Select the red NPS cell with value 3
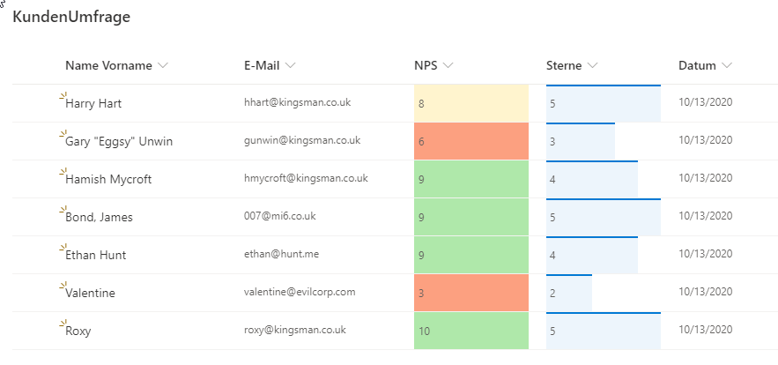Image resolution: width=778 pixels, height=365 pixels. (471, 293)
